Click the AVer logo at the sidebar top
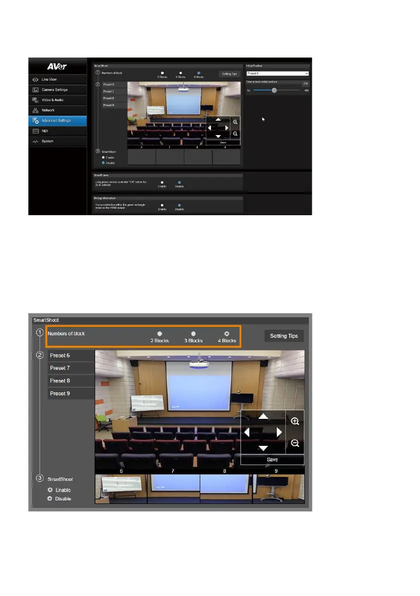Image resolution: width=420 pixels, height=596 pixels. [58, 66]
